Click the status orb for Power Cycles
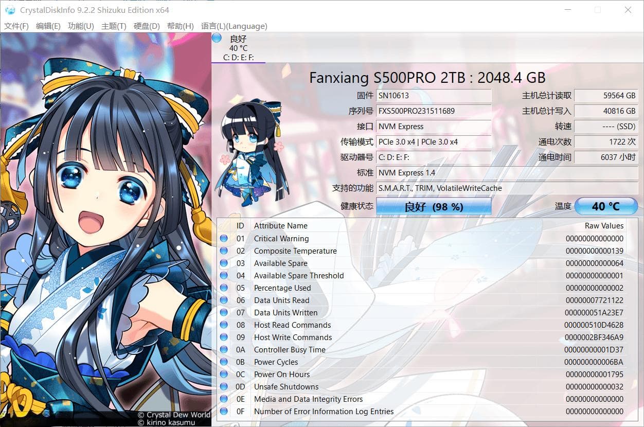Image resolution: width=644 pixels, height=427 pixels. coord(224,362)
